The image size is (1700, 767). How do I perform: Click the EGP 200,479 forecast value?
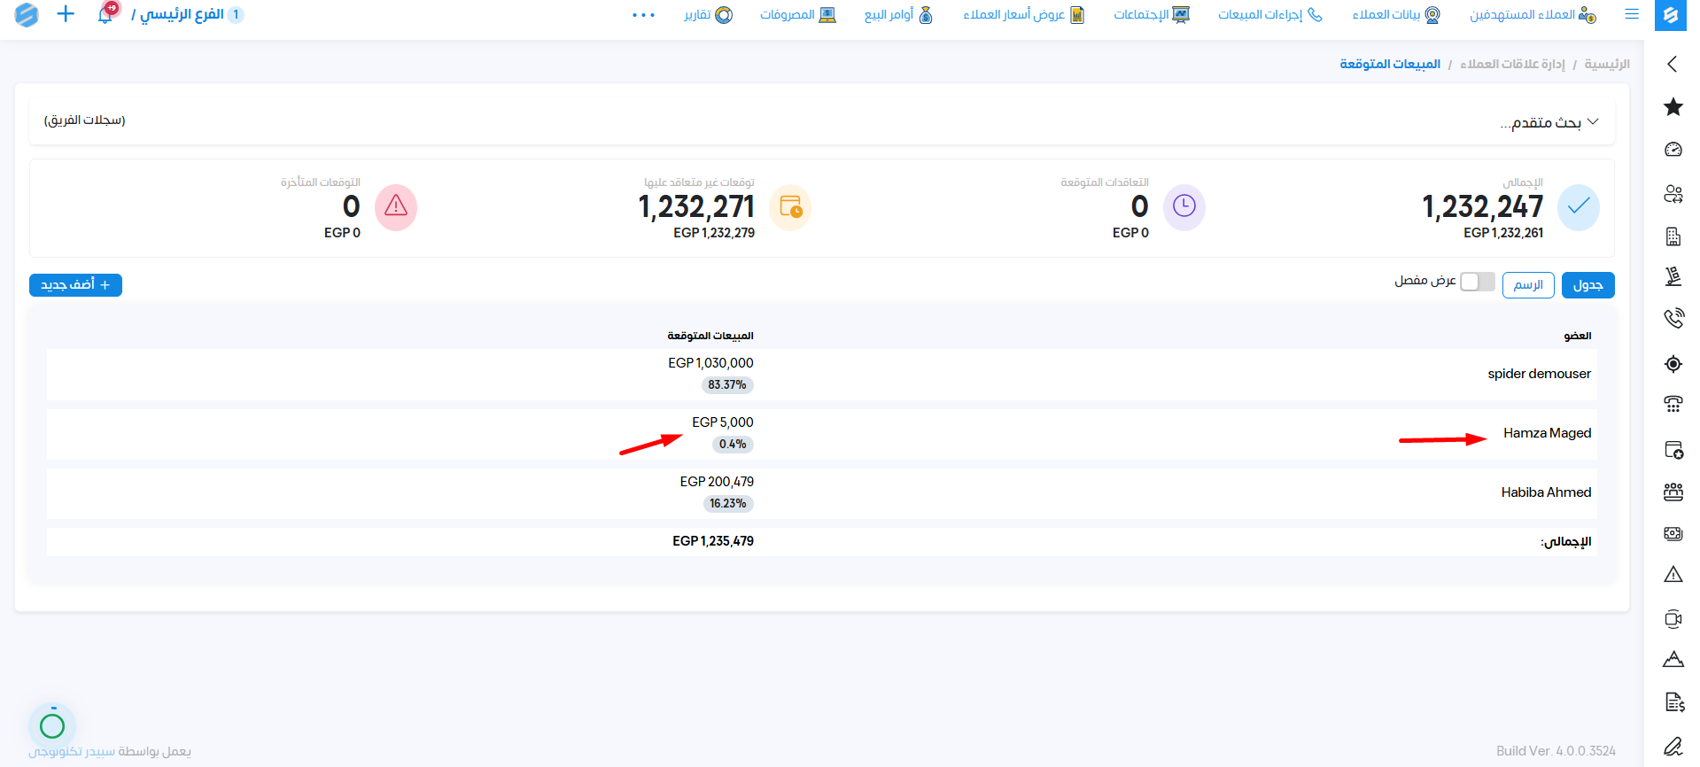click(x=717, y=482)
